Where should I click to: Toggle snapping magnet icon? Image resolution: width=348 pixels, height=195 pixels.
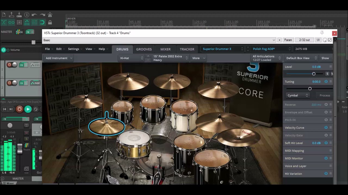pos(42,22)
